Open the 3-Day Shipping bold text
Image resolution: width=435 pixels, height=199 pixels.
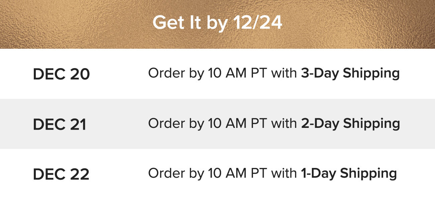pos(350,74)
